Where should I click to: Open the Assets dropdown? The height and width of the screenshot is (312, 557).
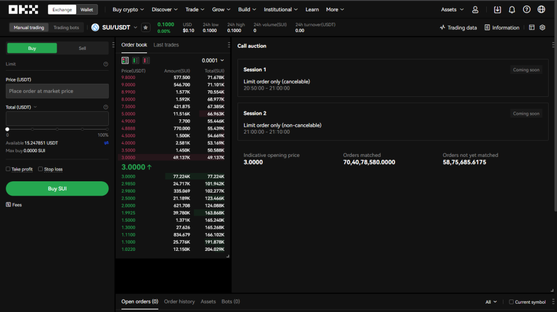coord(452,10)
